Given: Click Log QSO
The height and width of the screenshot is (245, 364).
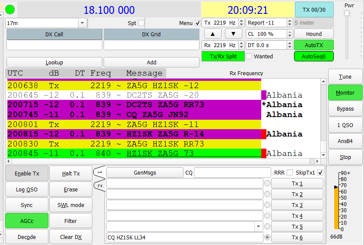Looking at the screenshot, I should (x=27, y=189).
